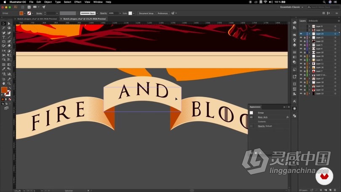
Task: Toggle Opacity row visibility in Appearance panel
Action: pyautogui.click(x=251, y=126)
